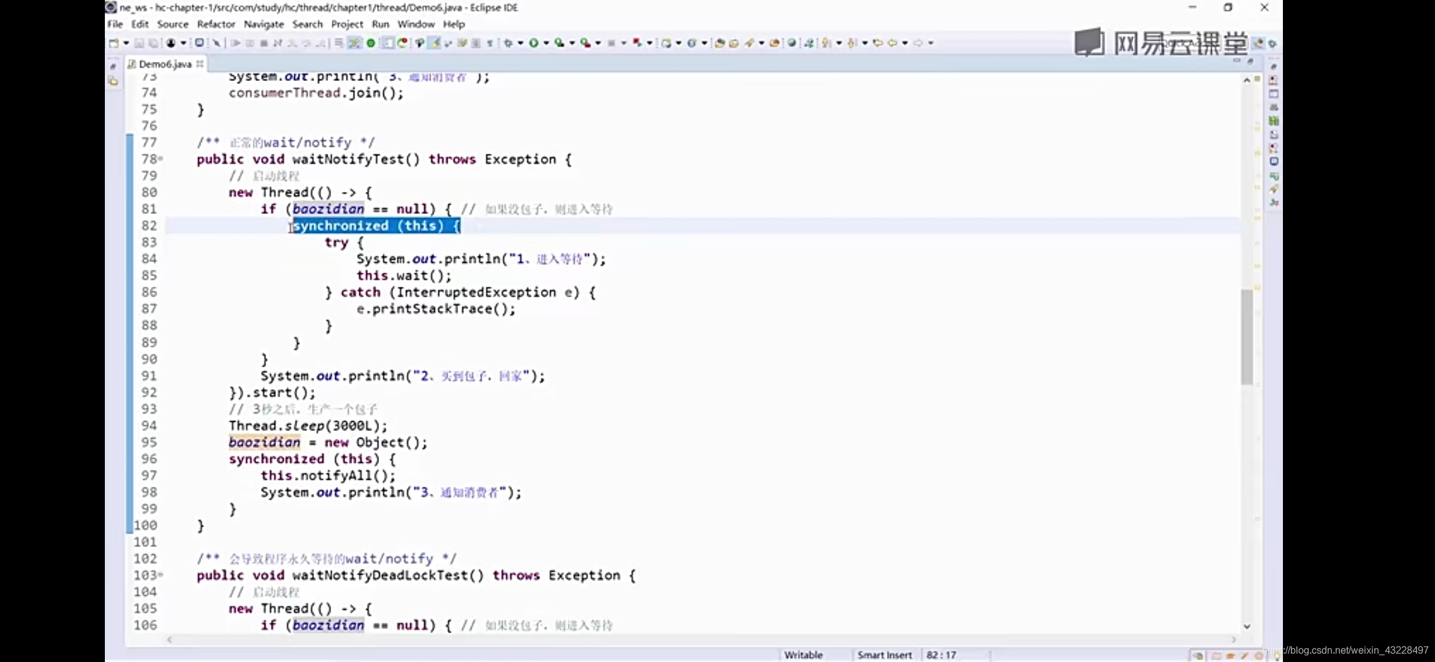This screenshot has height=662, width=1435.
Task: Collapse the waitNotifyDeadLockTest method at line 103
Action: (161, 575)
